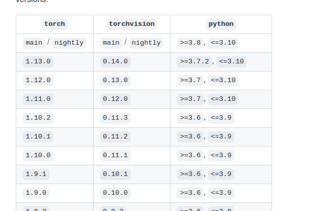Click torchvision version 0.11.2

pos(115,136)
